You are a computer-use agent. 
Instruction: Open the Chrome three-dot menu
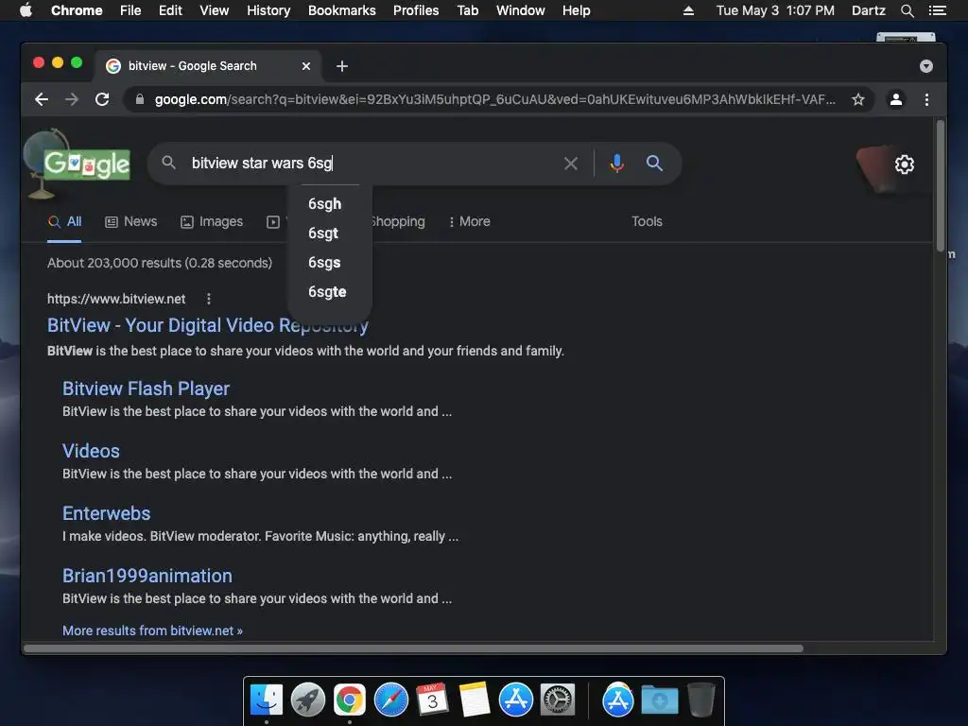point(926,99)
